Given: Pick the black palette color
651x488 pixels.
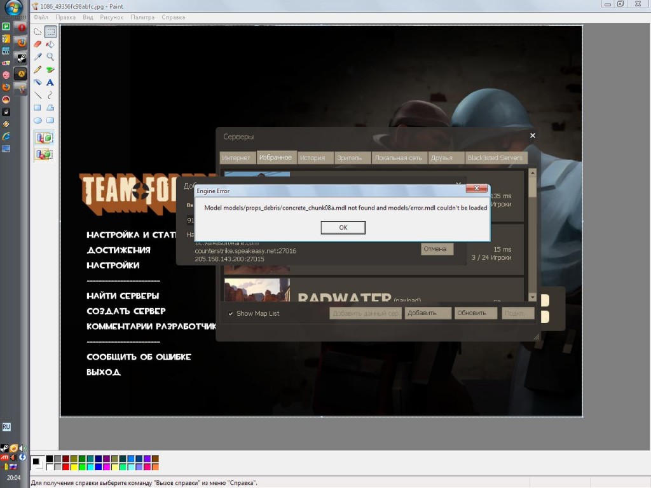Looking at the screenshot, I should [50, 459].
